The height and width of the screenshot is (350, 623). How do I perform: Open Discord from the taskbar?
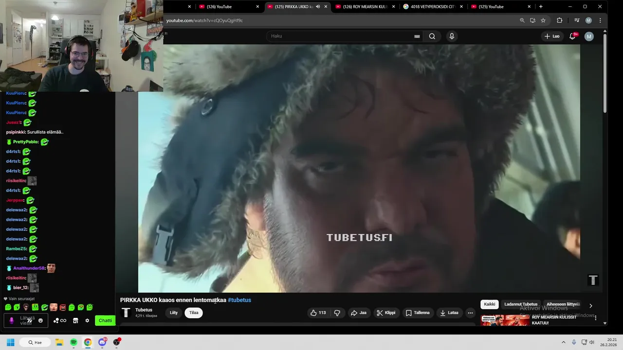click(x=102, y=342)
